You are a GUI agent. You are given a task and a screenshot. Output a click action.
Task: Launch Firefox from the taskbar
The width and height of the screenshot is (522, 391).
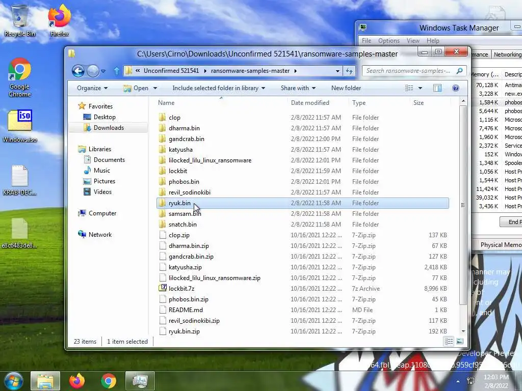click(77, 381)
